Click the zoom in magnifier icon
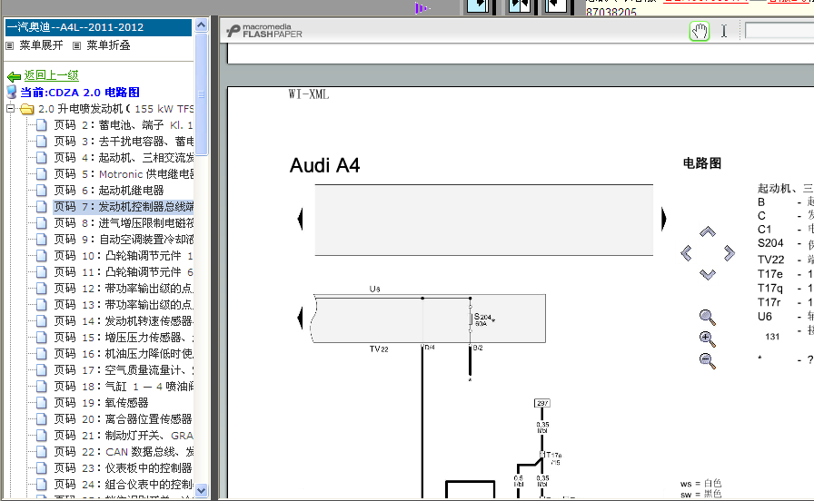The width and height of the screenshot is (814, 501). [707, 339]
